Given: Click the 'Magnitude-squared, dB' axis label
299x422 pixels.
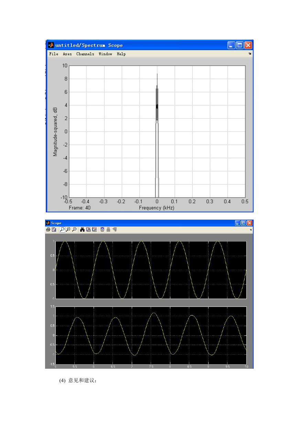Looking at the screenshot, I should [55, 131].
